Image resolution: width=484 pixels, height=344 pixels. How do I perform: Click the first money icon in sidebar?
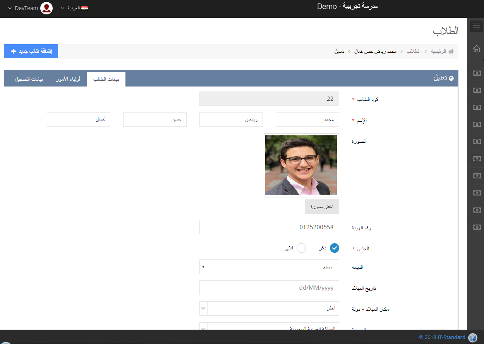coord(477,73)
